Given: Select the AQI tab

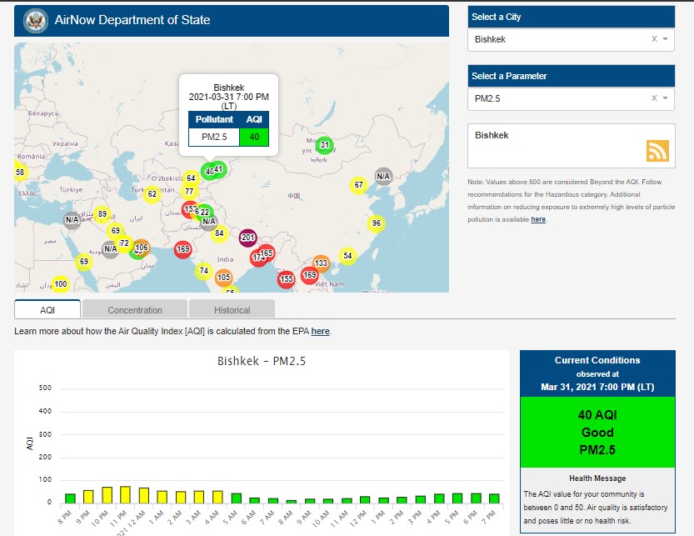Looking at the screenshot, I should click(47, 310).
